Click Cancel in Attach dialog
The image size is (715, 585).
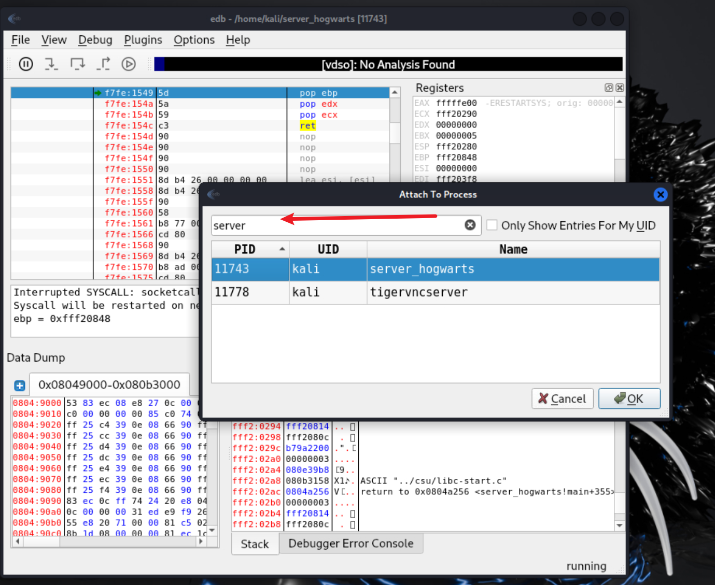(563, 398)
